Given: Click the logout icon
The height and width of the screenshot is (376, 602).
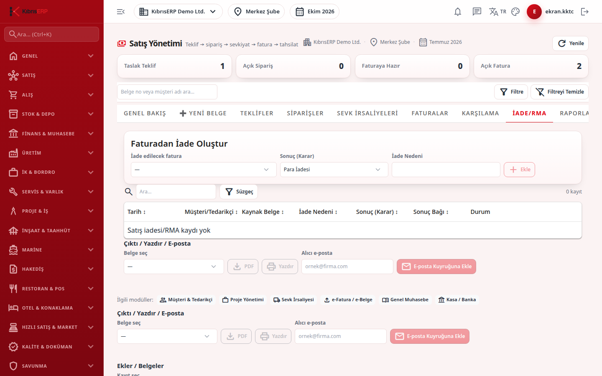Looking at the screenshot, I should 585,12.
